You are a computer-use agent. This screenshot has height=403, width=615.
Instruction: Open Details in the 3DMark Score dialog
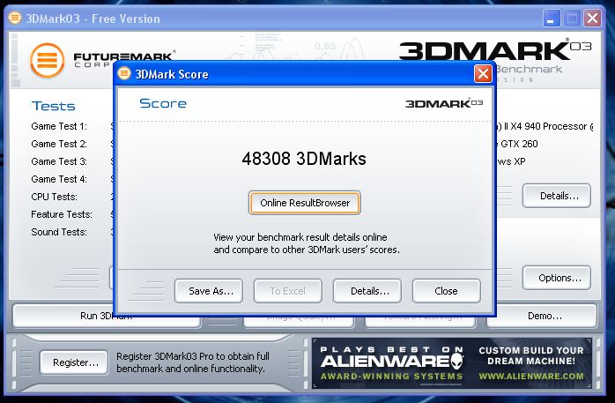367,291
